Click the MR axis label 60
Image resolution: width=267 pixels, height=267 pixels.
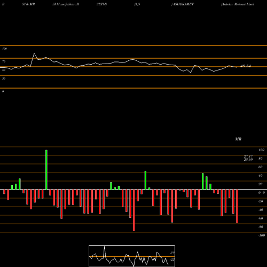pyautogui.click(x=261, y=167)
